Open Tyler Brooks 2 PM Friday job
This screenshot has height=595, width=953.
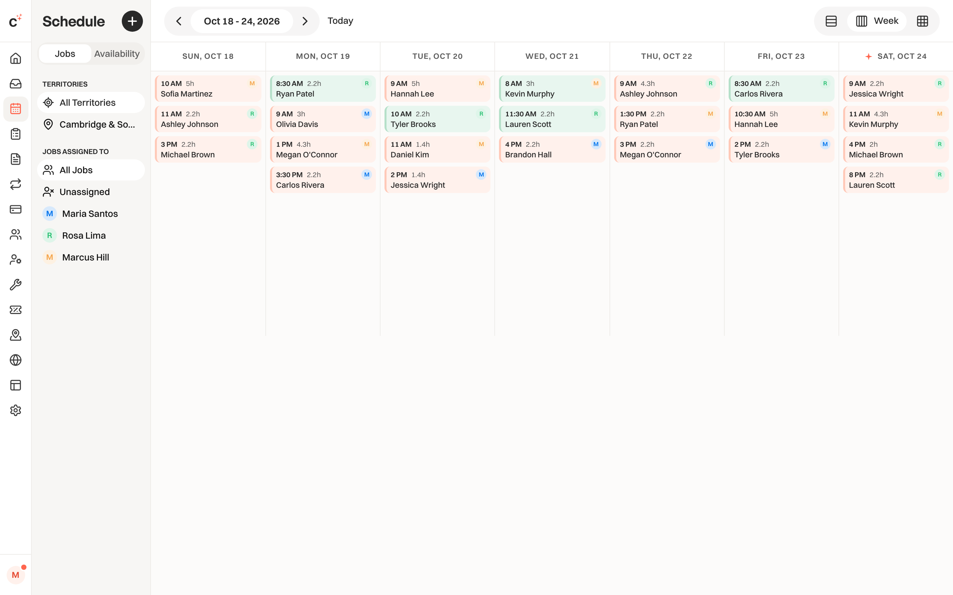(781, 149)
